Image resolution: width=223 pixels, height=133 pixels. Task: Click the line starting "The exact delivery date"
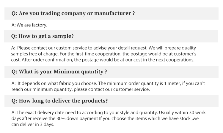[x=109, y=113]
